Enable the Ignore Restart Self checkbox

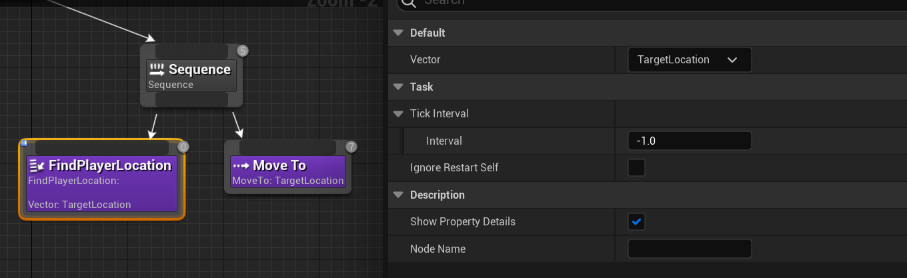tap(637, 167)
